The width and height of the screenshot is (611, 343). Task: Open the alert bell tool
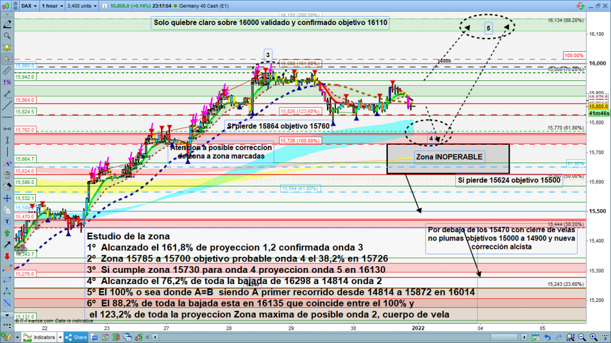pyautogui.click(x=7, y=48)
